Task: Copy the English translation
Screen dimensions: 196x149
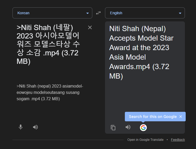Action: coord(113,128)
